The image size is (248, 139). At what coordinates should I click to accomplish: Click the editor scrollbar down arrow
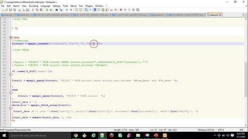(x=246, y=125)
